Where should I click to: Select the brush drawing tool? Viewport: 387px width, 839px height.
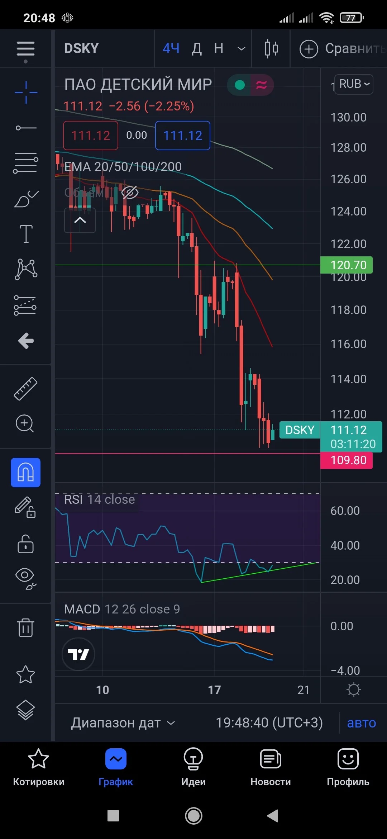26,199
